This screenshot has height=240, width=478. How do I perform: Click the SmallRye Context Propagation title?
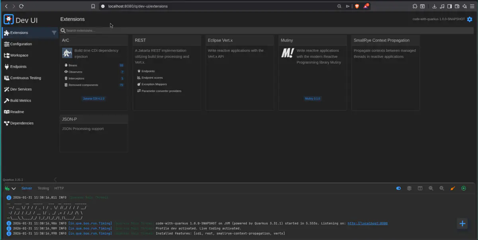(x=381, y=40)
